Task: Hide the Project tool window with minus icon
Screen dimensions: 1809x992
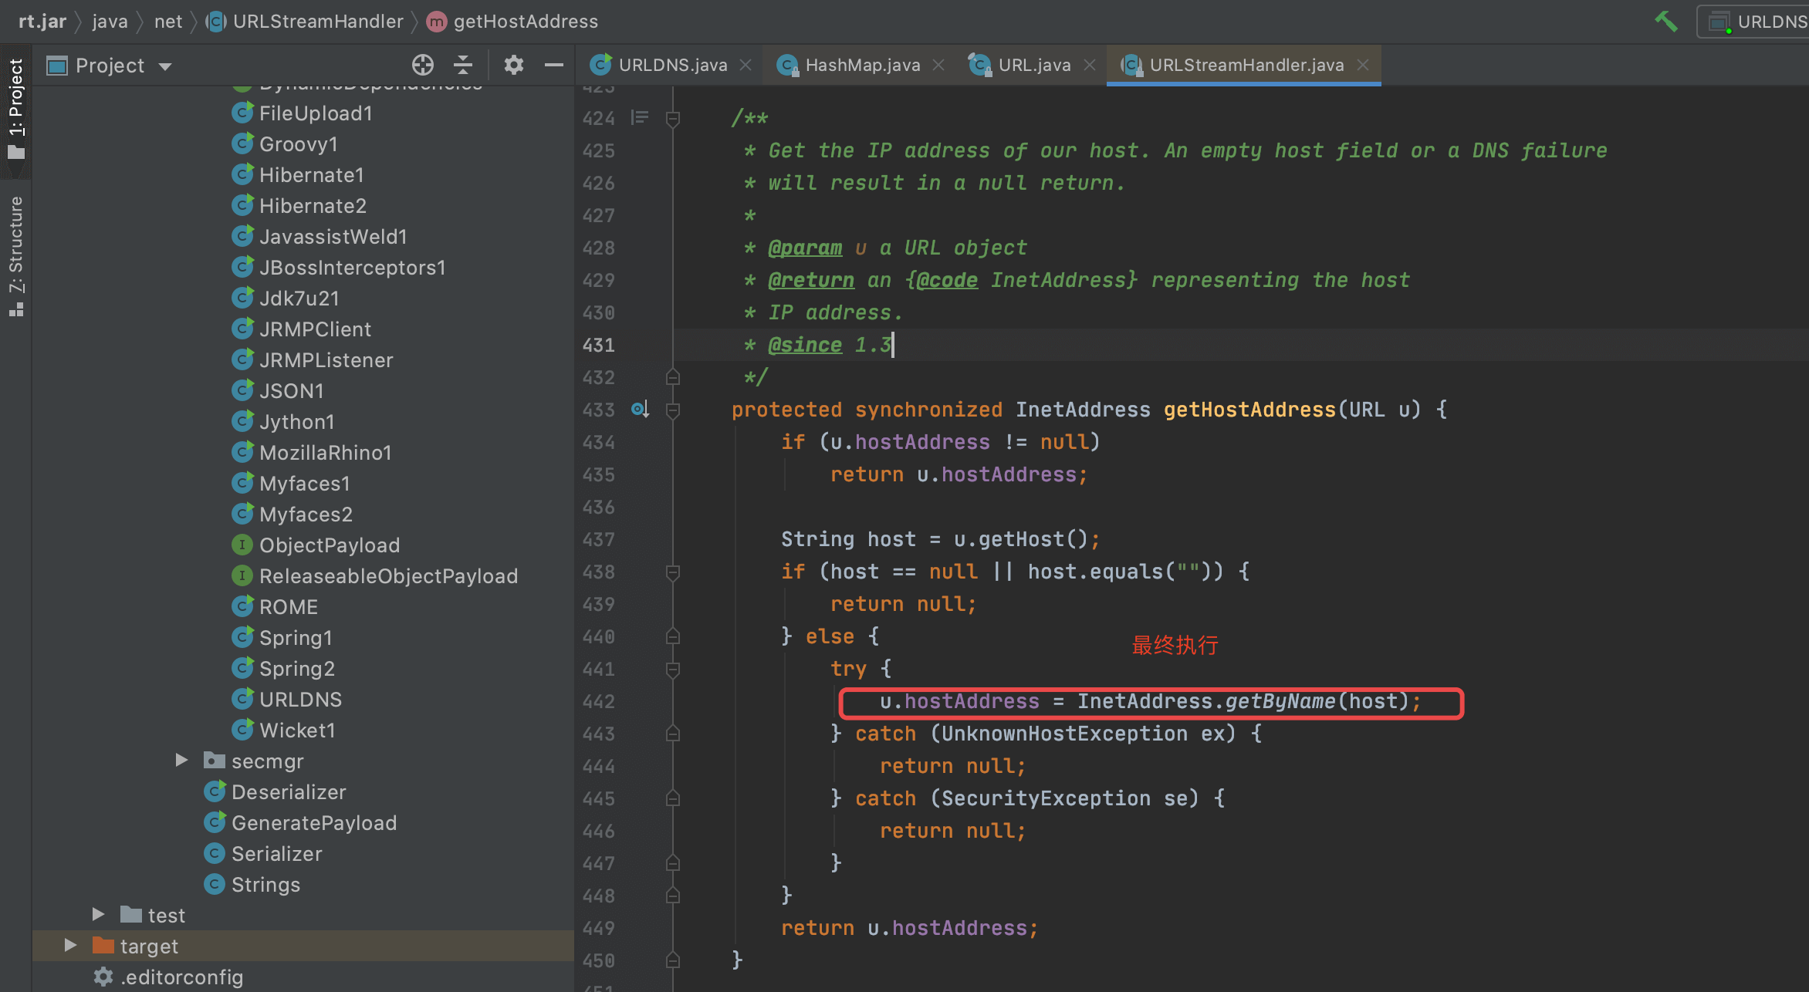Action: (554, 65)
